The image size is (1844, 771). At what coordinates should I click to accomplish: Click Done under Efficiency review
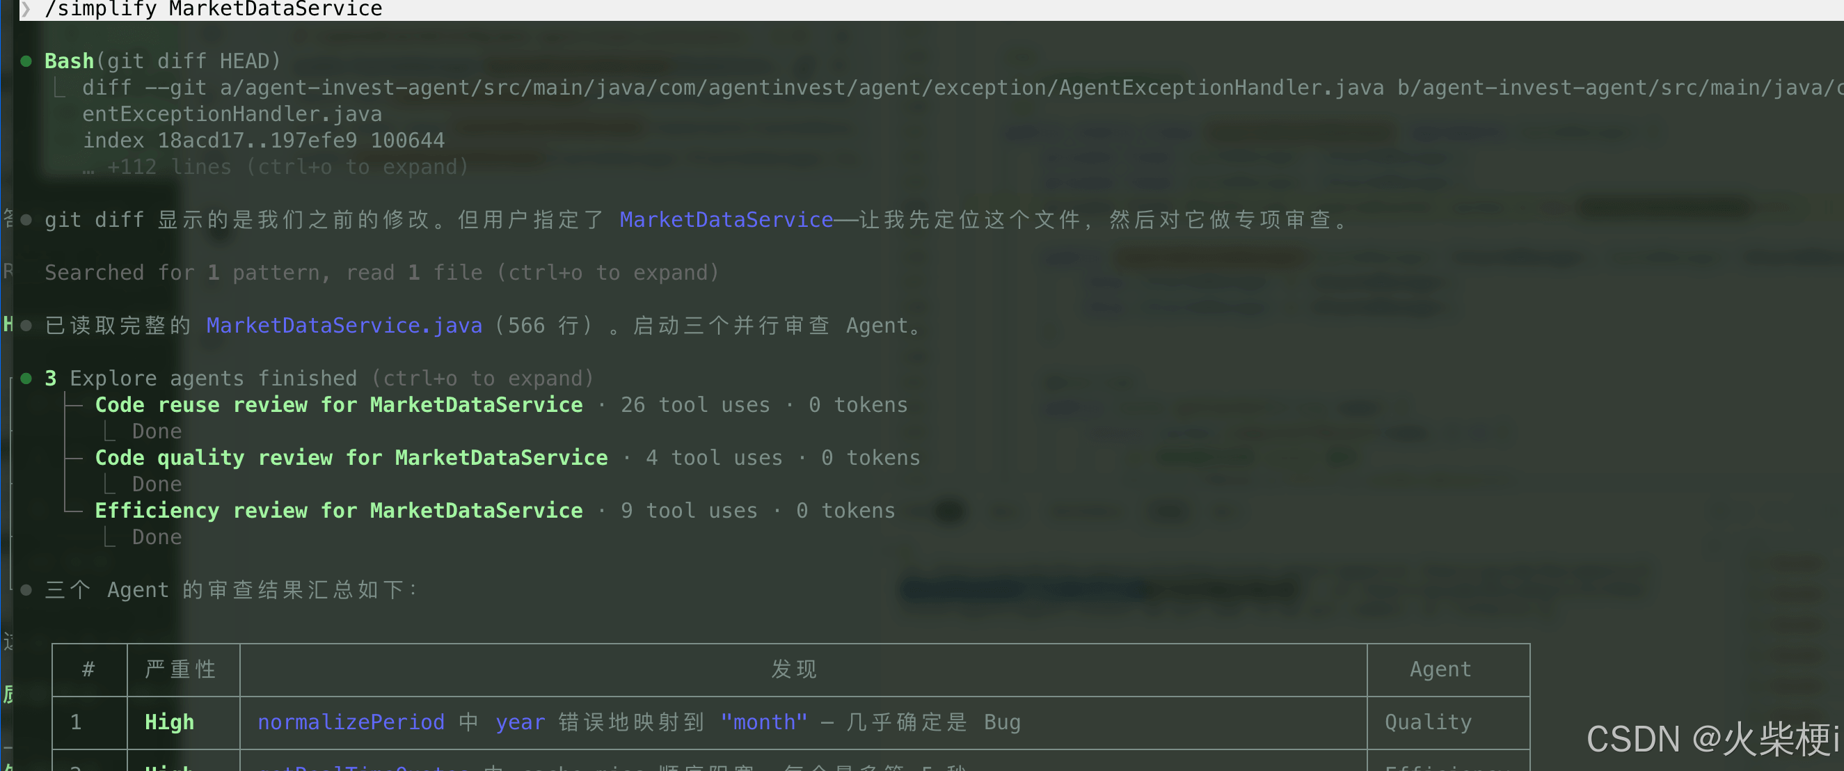(x=157, y=538)
